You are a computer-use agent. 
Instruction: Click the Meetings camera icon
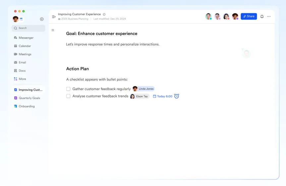pos(16,54)
